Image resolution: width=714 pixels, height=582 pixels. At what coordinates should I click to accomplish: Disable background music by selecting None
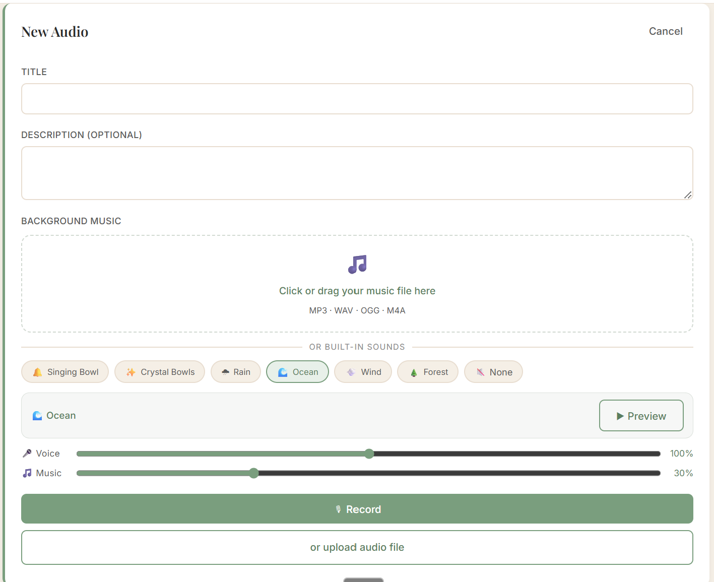(x=493, y=372)
